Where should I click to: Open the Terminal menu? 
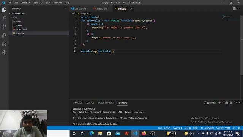tap(57, 3)
